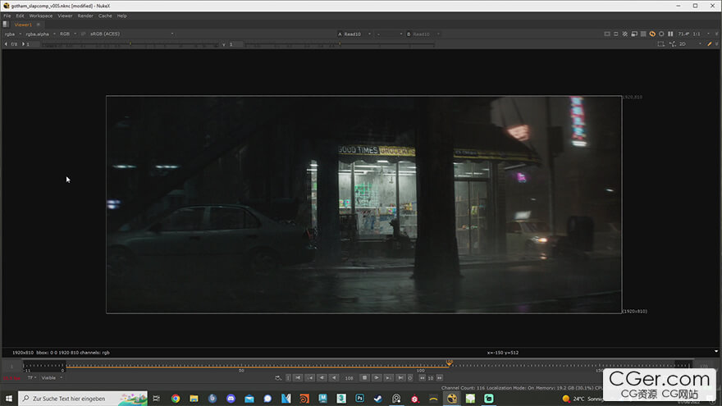The height and width of the screenshot is (406, 722).
Task: Decrease gain with left f/8 arrow
Action: pos(6,44)
